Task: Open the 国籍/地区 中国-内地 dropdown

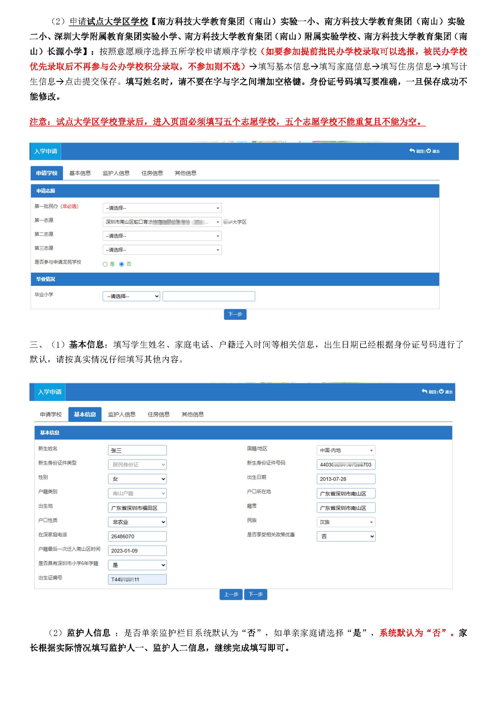Action: (346, 450)
